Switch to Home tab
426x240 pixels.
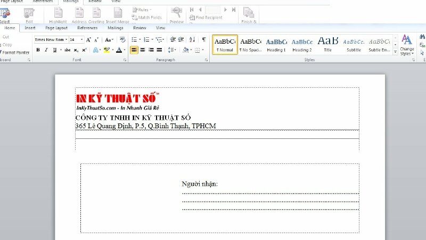[x=10, y=28]
